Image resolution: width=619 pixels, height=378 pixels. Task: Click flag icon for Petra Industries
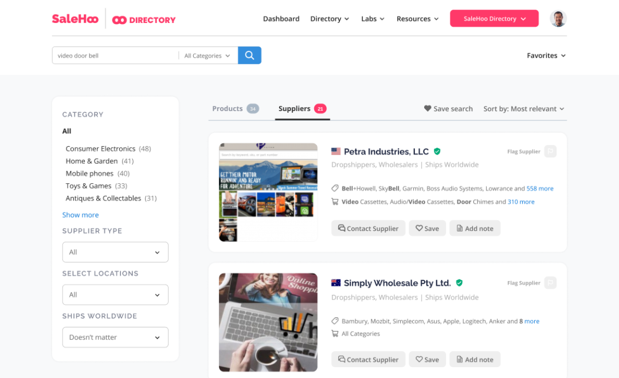[550, 152]
